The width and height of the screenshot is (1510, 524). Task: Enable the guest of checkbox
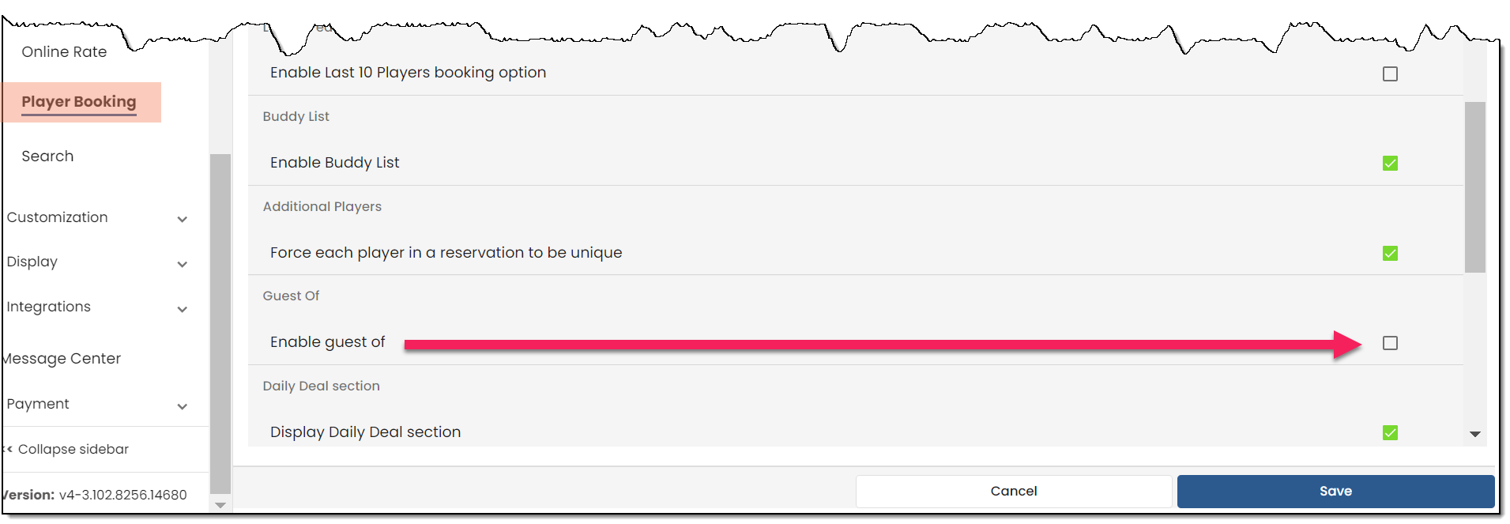(1390, 343)
